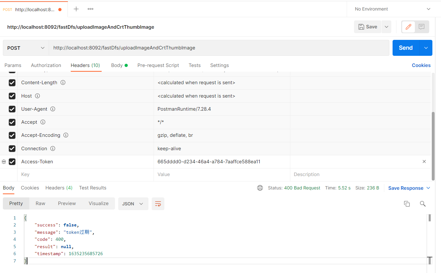
Task: Uncheck the Accept header
Action: point(12,122)
